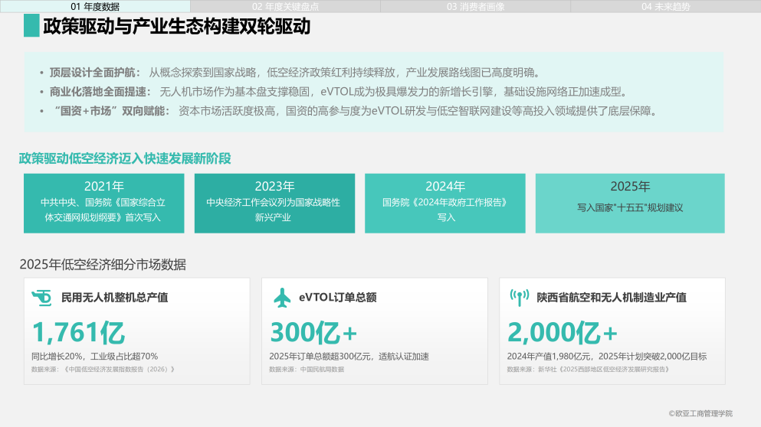Switch to the 03 消费者画像 tab
Image resolution: width=761 pixels, height=427 pixels.
476,6
